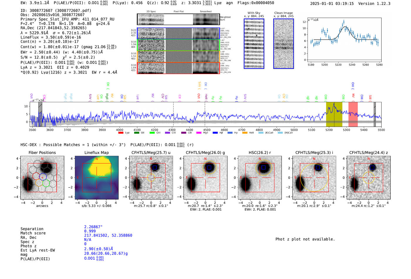Click the 'S/N = 12.8(±0.5)' line
Screen dimensions: 411x279
58,57
